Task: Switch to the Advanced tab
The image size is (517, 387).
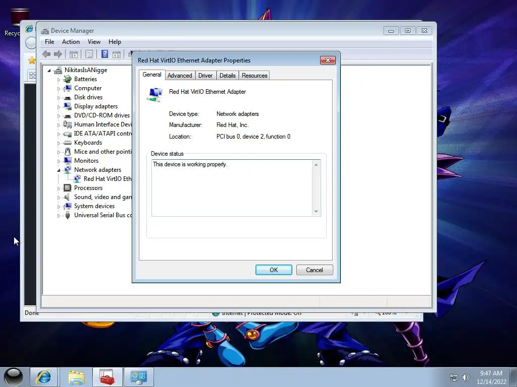Action: coord(180,76)
